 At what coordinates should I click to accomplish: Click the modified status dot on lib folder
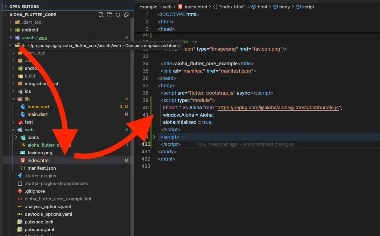point(127,99)
